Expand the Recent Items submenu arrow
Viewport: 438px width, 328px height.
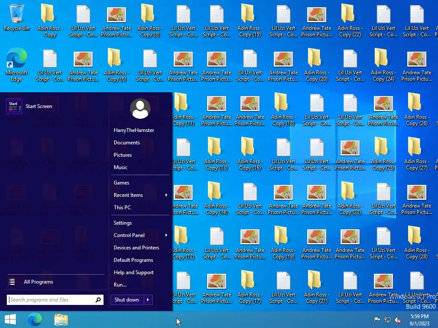tap(166, 195)
